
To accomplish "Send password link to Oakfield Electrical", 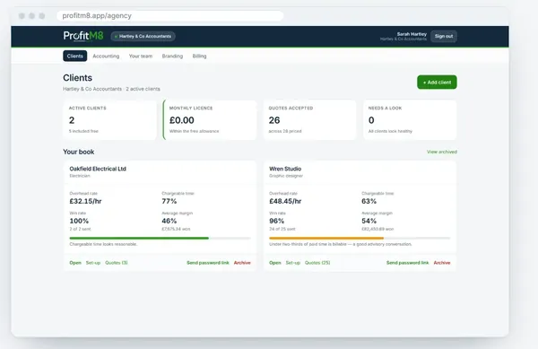I will tap(208, 263).
